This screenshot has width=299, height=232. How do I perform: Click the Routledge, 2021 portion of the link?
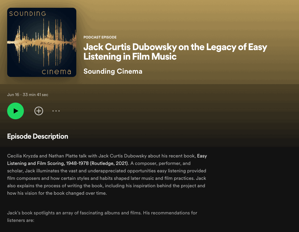[x=109, y=163]
